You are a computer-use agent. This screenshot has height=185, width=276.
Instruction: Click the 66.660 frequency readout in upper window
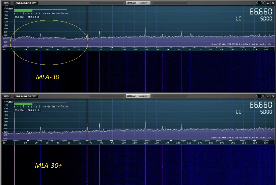[261, 11]
